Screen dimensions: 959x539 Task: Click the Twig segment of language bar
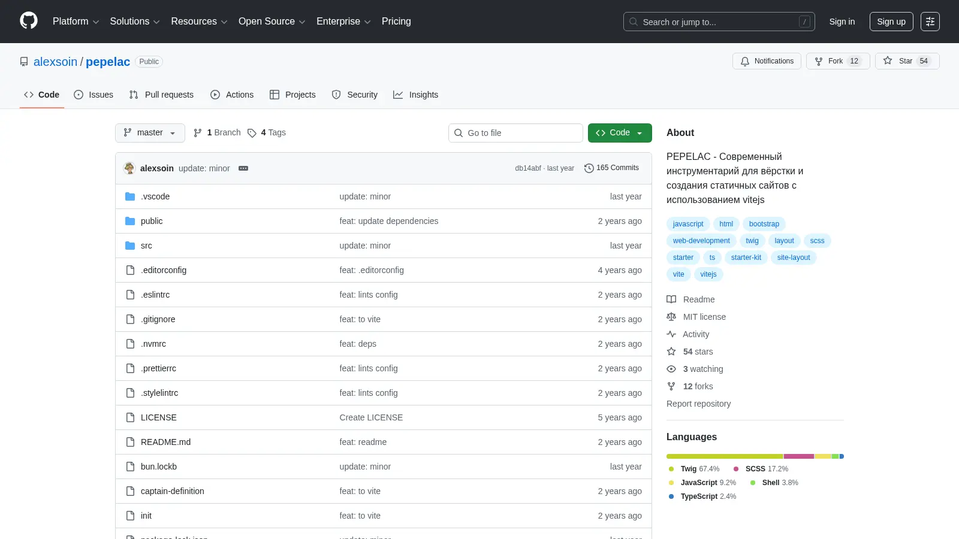pos(725,456)
